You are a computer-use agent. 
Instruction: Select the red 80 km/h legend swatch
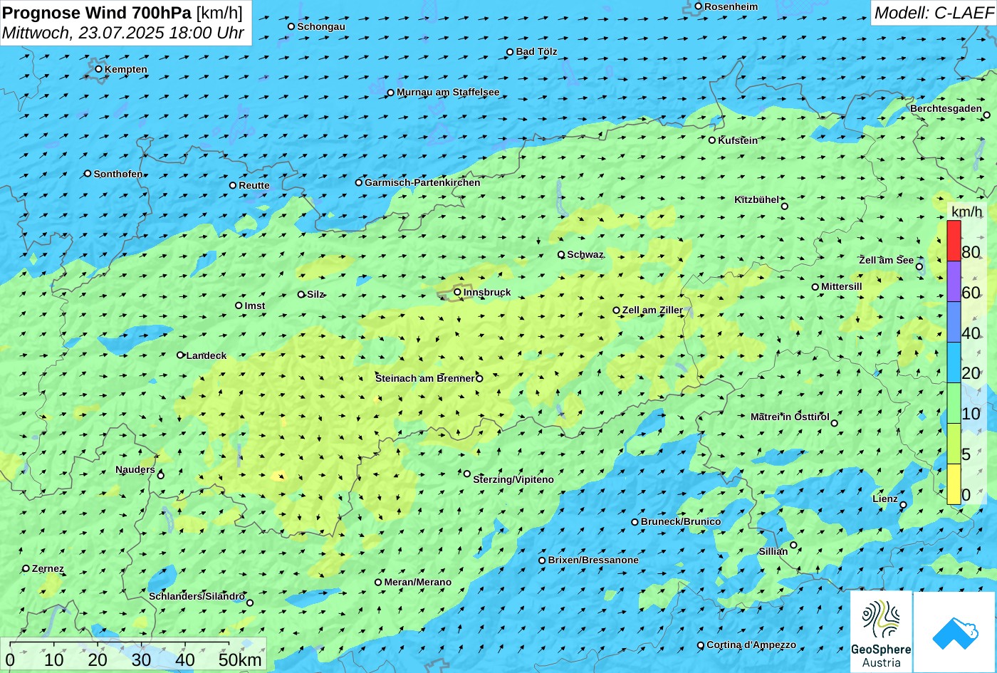tap(954, 241)
